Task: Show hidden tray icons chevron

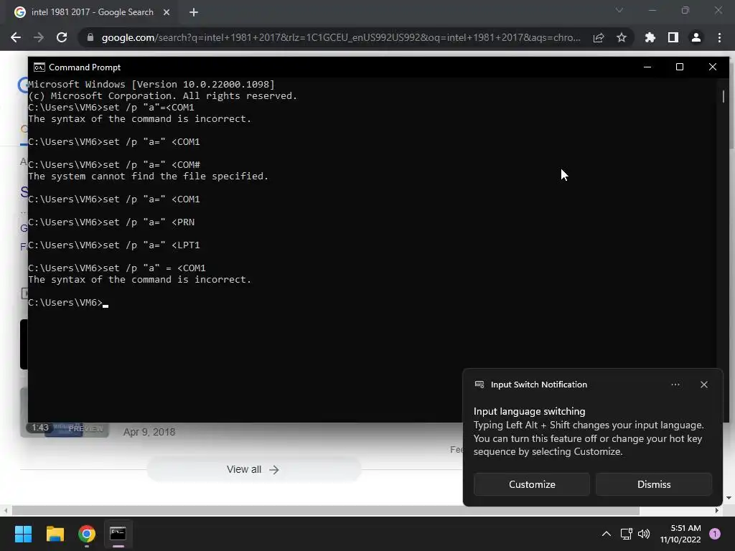Action: (606, 534)
